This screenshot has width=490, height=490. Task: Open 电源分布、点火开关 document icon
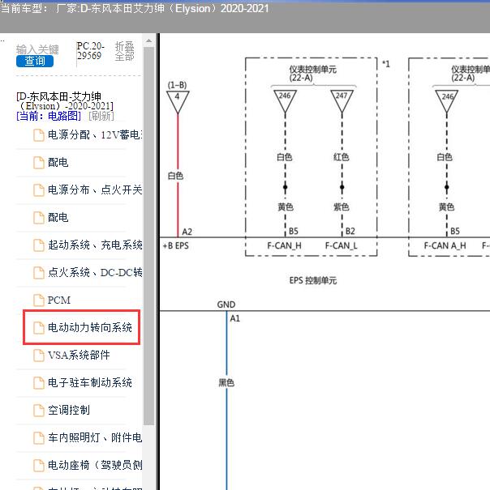[39, 190]
